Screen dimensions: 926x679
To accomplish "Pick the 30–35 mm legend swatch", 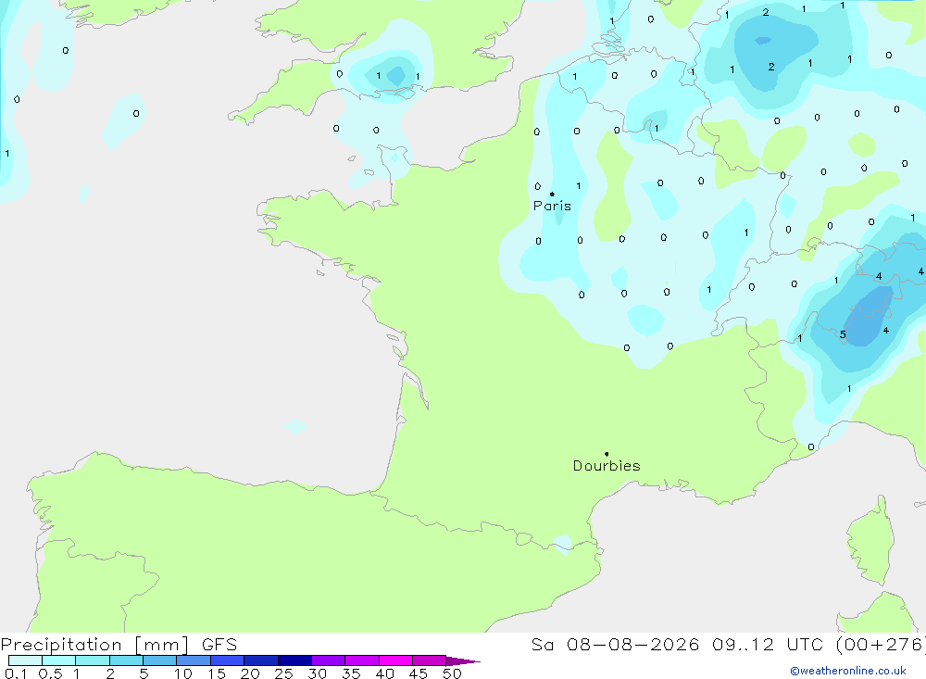I will point(329,660).
